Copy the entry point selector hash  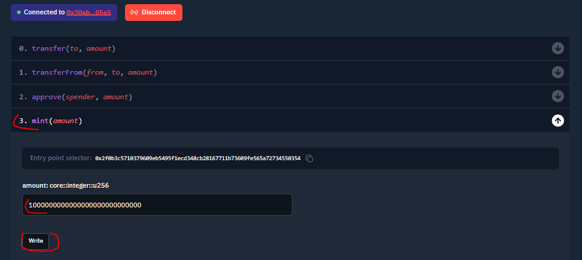309,158
